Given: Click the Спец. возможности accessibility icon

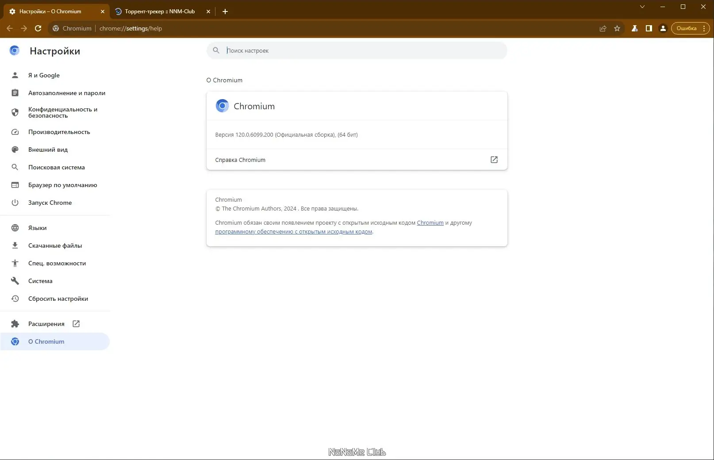Looking at the screenshot, I should pyautogui.click(x=15, y=263).
